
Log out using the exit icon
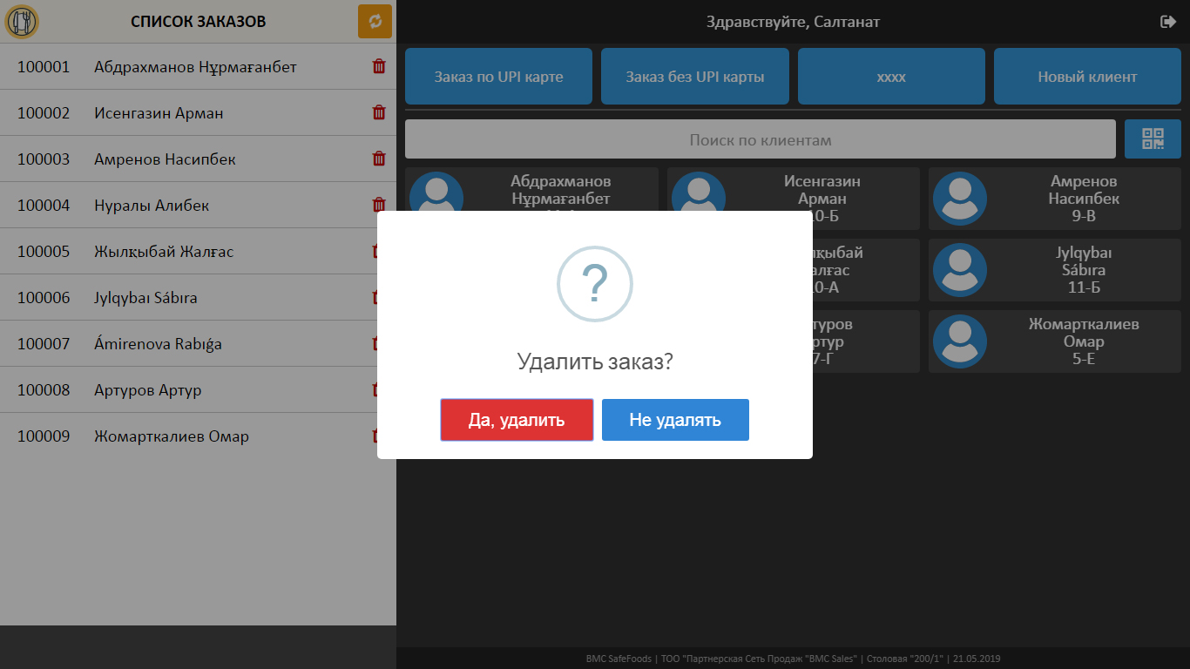click(x=1169, y=21)
